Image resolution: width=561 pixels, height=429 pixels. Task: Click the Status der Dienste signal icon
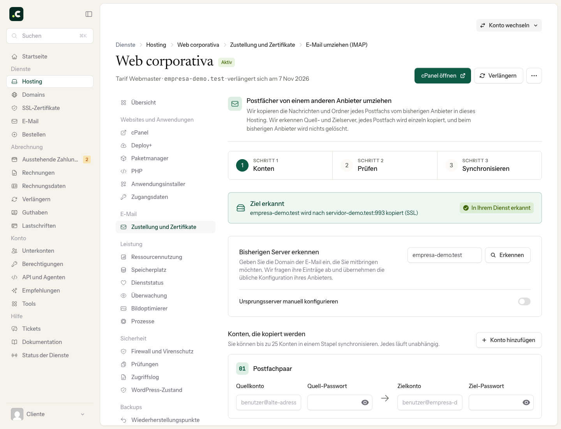point(14,355)
